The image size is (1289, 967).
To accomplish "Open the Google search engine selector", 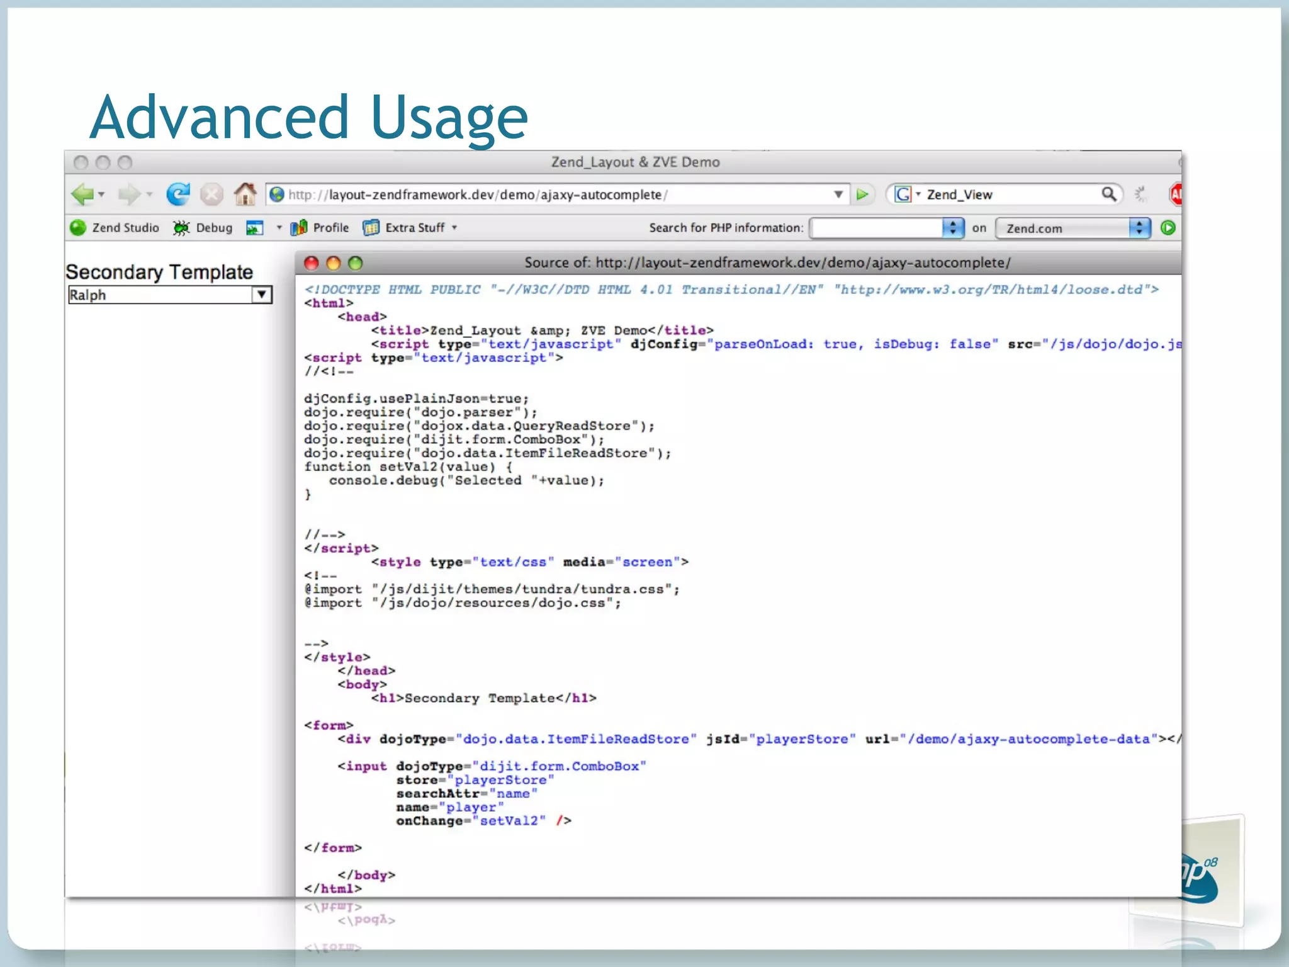I will [907, 195].
